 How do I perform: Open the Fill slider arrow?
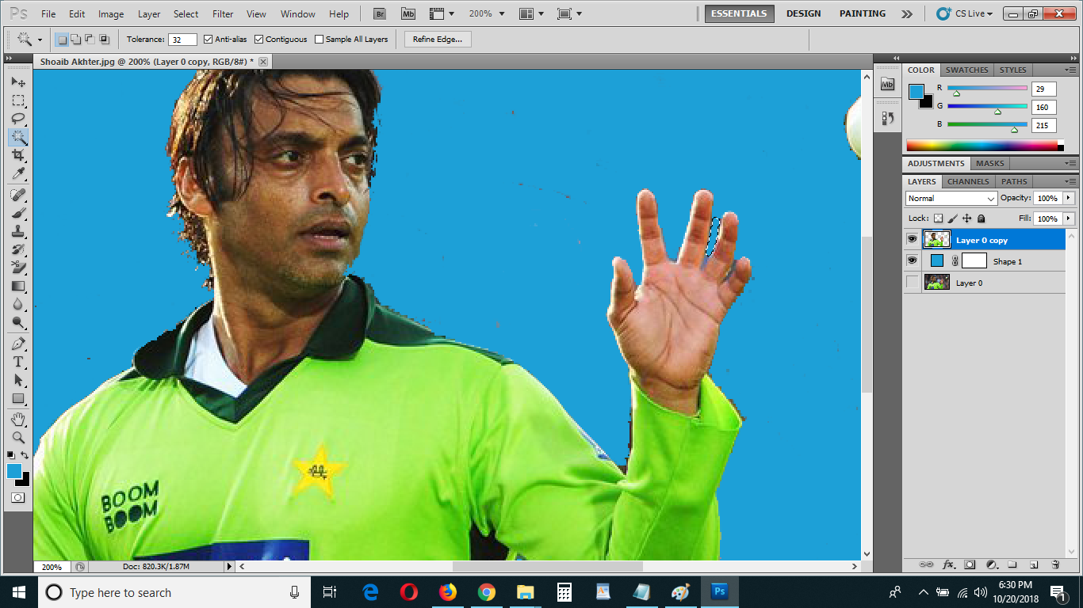click(1069, 218)
